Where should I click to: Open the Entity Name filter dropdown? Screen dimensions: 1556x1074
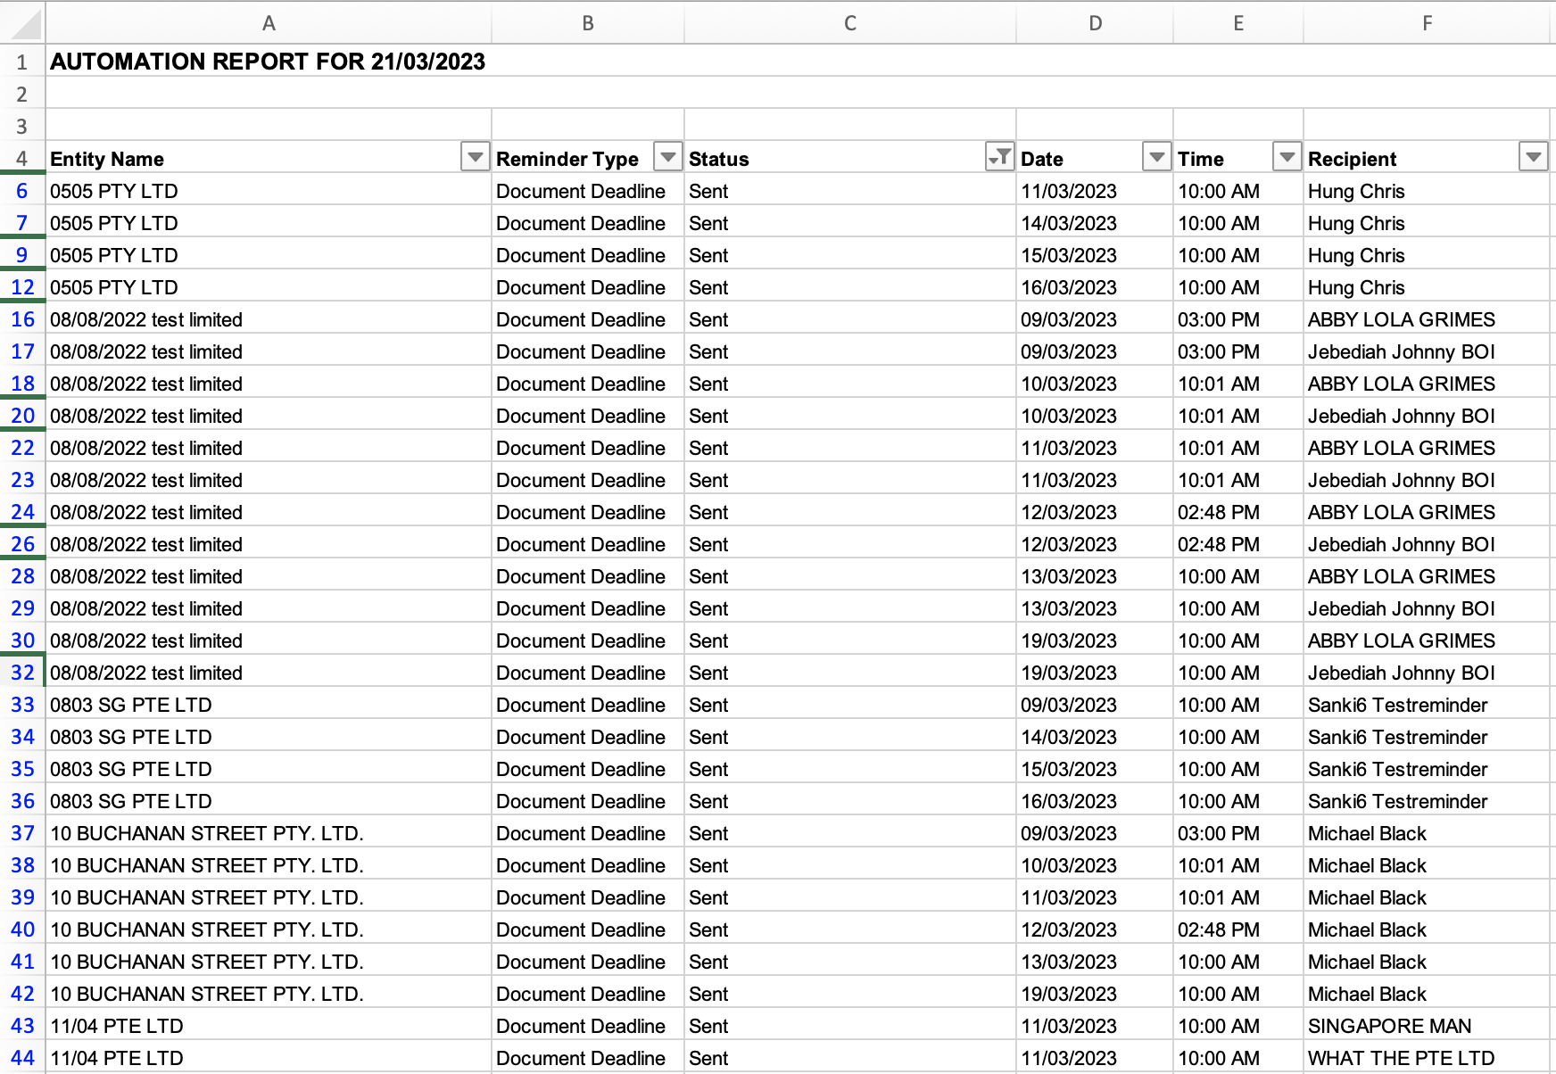tap(475, 158)
